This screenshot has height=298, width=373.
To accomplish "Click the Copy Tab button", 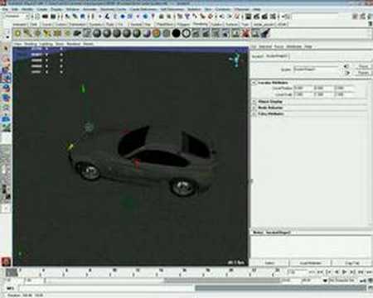I will click(351, 263).
